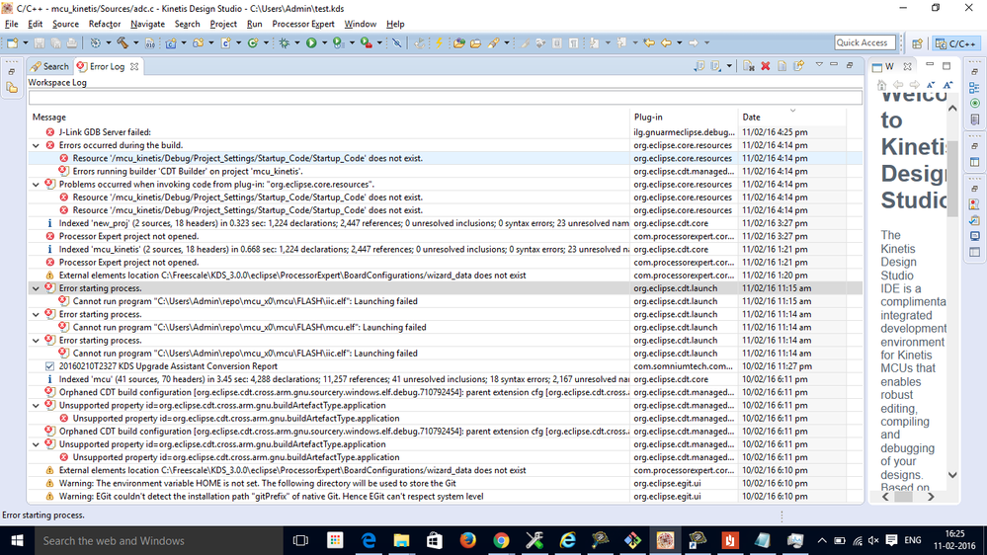The width and height of the screenshot is (987, 555).
Task: Click the Restore Log icon
Action: (799, 65)
